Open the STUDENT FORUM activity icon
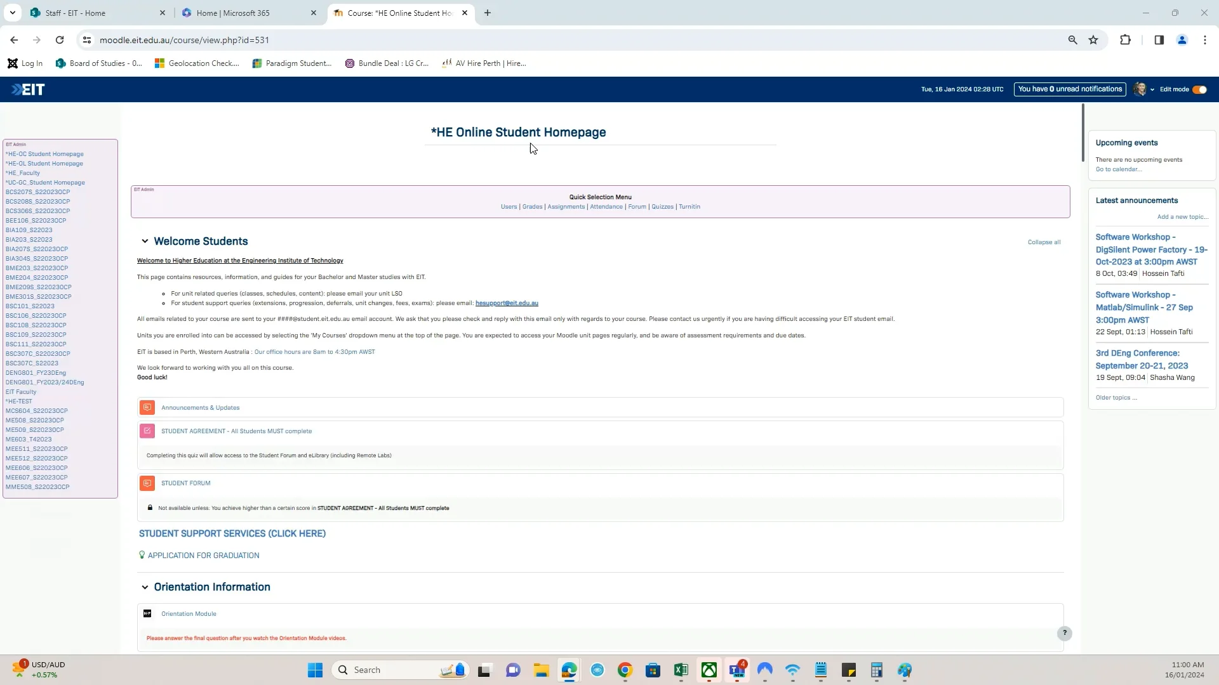The width and height of the screenshot is (1219, 685). [147, 483]
